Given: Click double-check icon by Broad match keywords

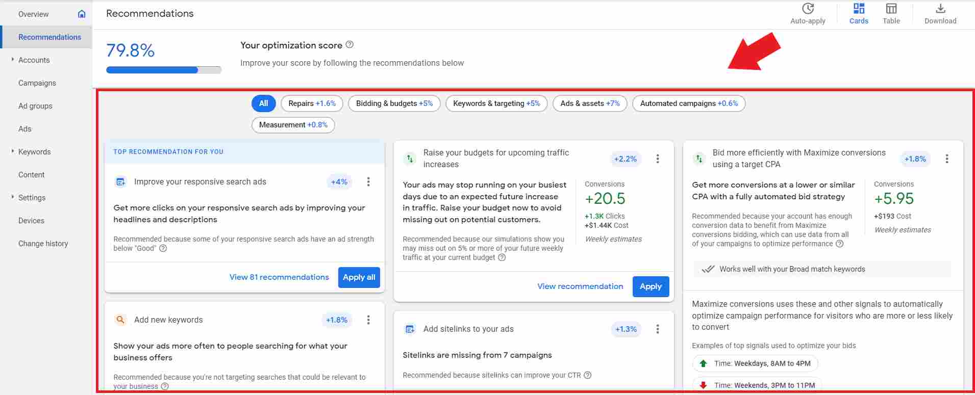Looking at the screenshot, I should (x=708, y=269).
